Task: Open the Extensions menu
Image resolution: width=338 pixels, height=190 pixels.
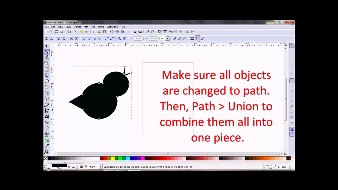Action: (112, 27)
